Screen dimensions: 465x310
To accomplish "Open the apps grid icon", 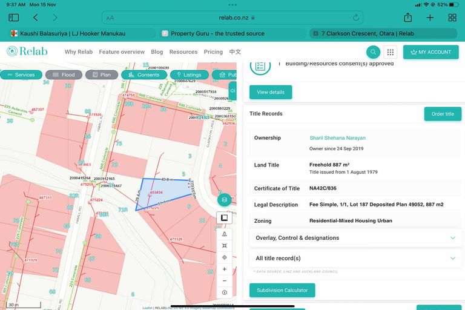I will [391, 52].
